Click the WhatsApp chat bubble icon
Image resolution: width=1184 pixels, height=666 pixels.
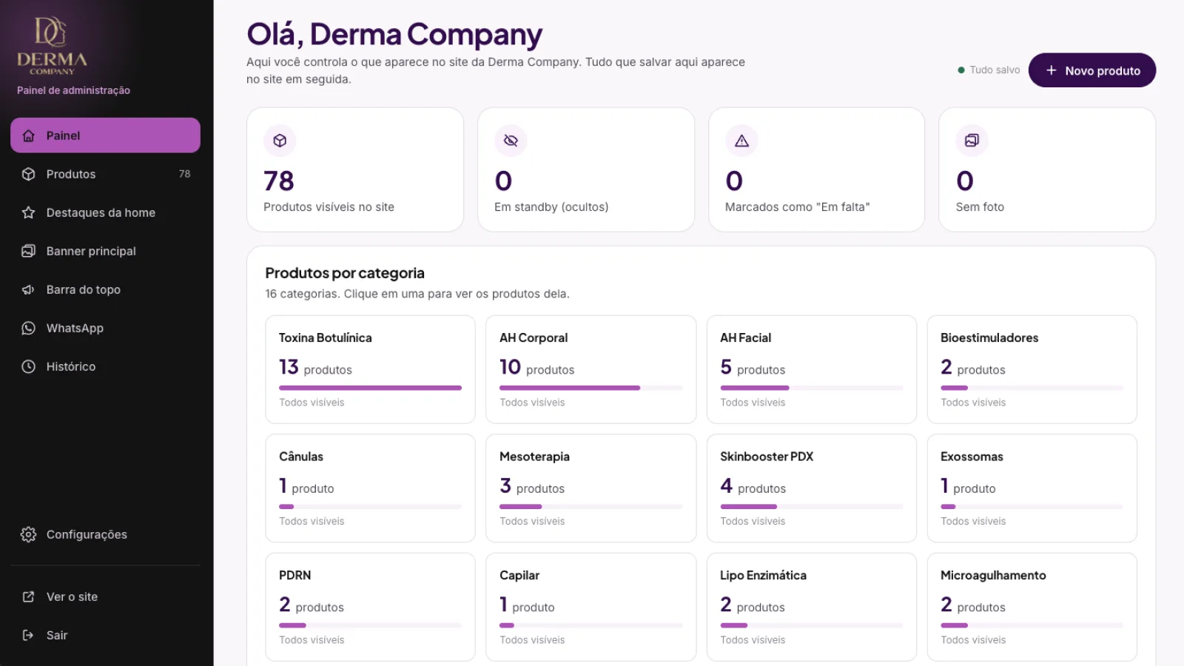29,328
